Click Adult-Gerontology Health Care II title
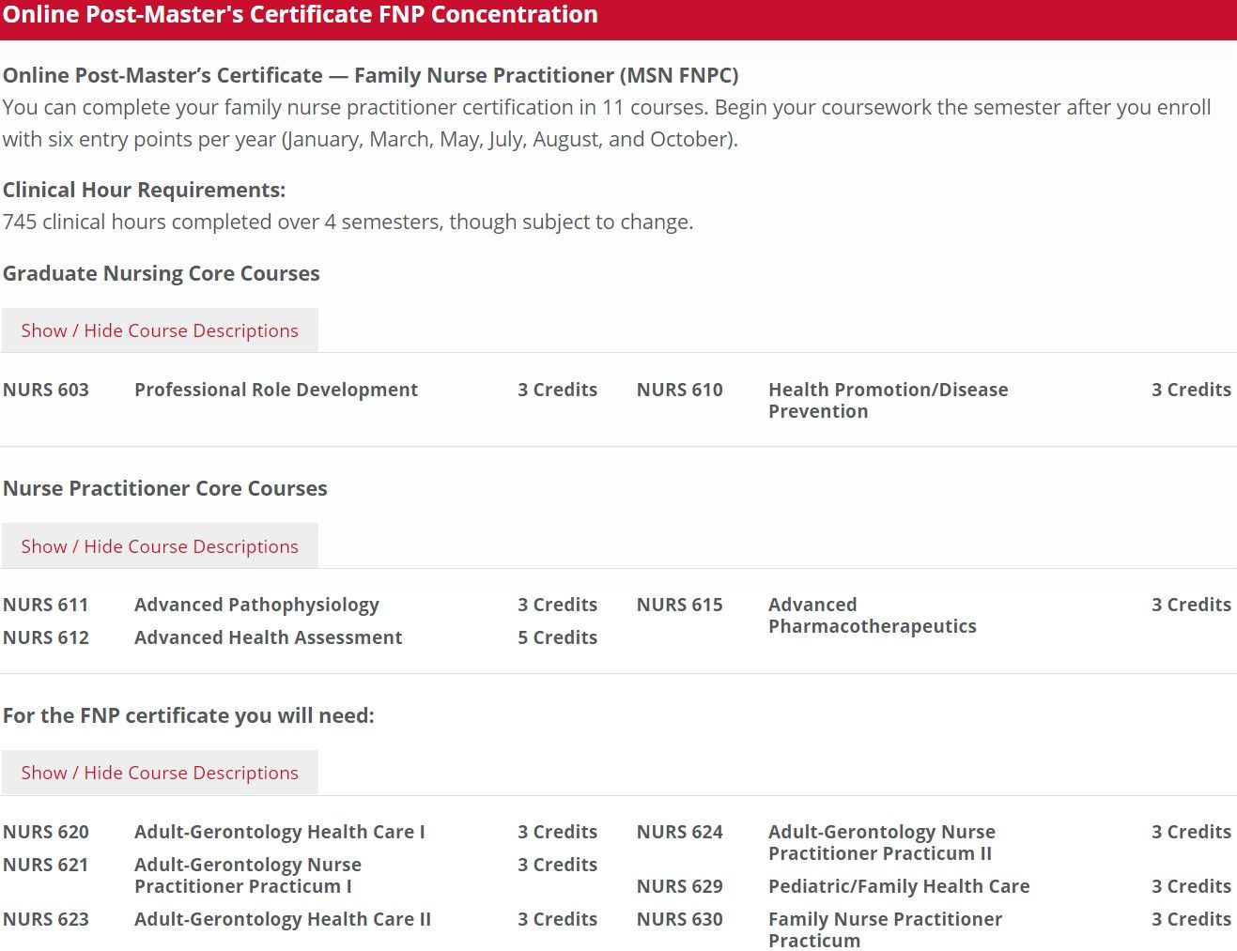 [x=283, y=919]
